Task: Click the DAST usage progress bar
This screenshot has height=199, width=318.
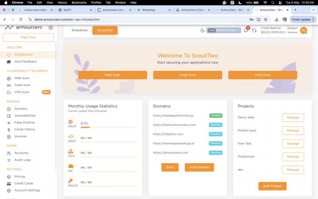Action: tap(109, 127)
